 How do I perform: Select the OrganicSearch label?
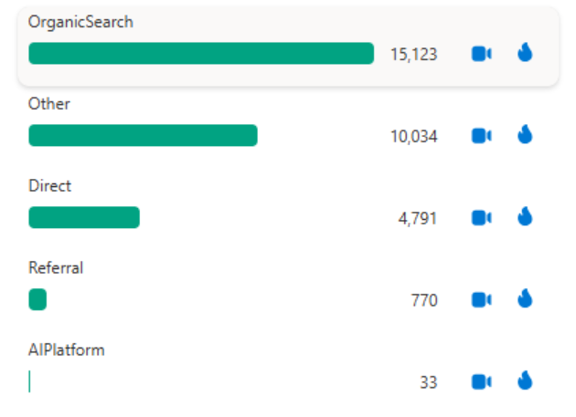click(80, 23)
